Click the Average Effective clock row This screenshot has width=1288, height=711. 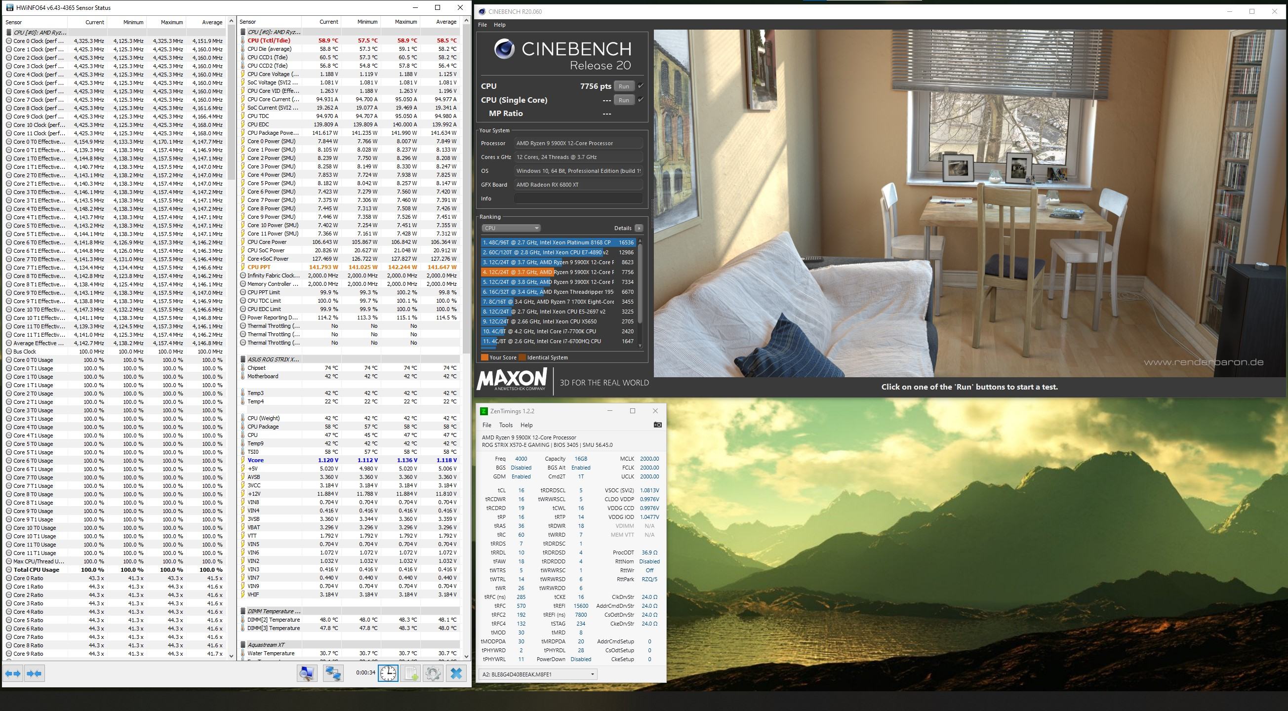115,343
